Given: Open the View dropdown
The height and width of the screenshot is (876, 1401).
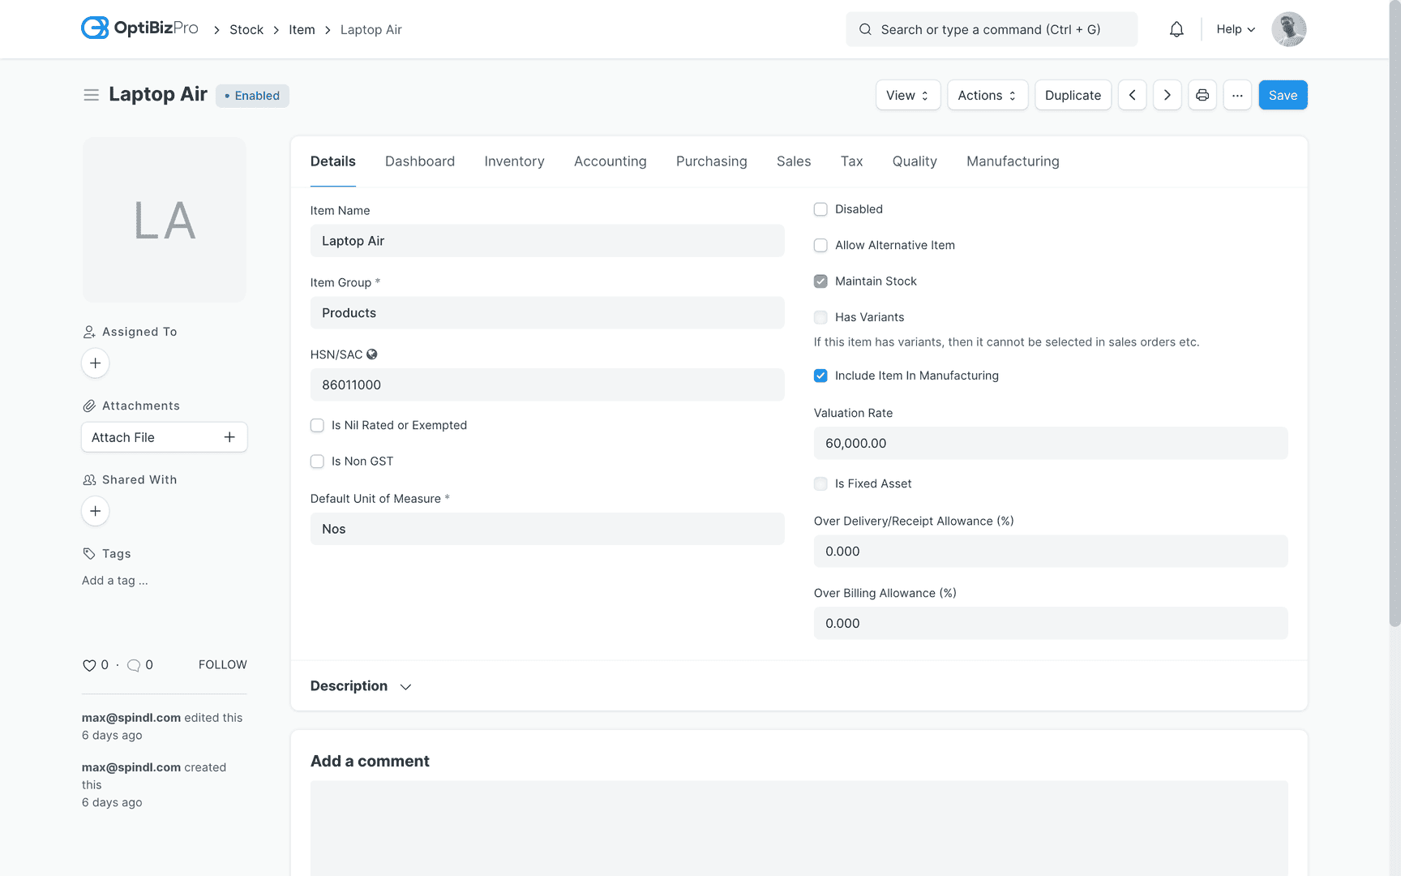Looking at the screenshot, I should [907, 95].
